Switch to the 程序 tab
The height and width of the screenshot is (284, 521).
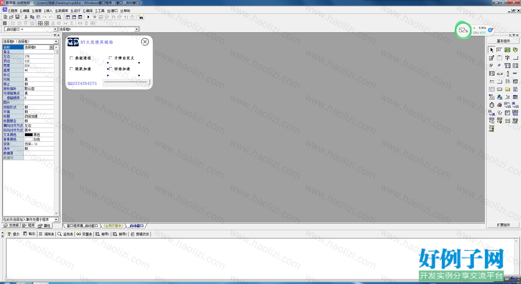coord(28,225)
